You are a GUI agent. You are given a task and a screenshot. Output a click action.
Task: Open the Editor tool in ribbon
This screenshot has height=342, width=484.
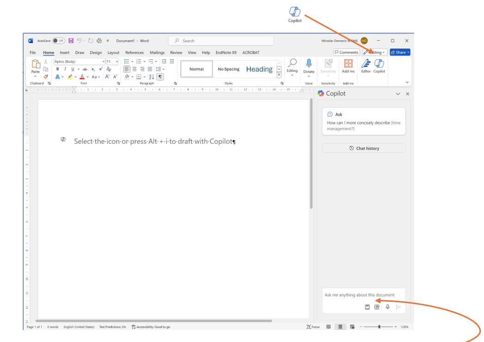(x=366, y=66)
